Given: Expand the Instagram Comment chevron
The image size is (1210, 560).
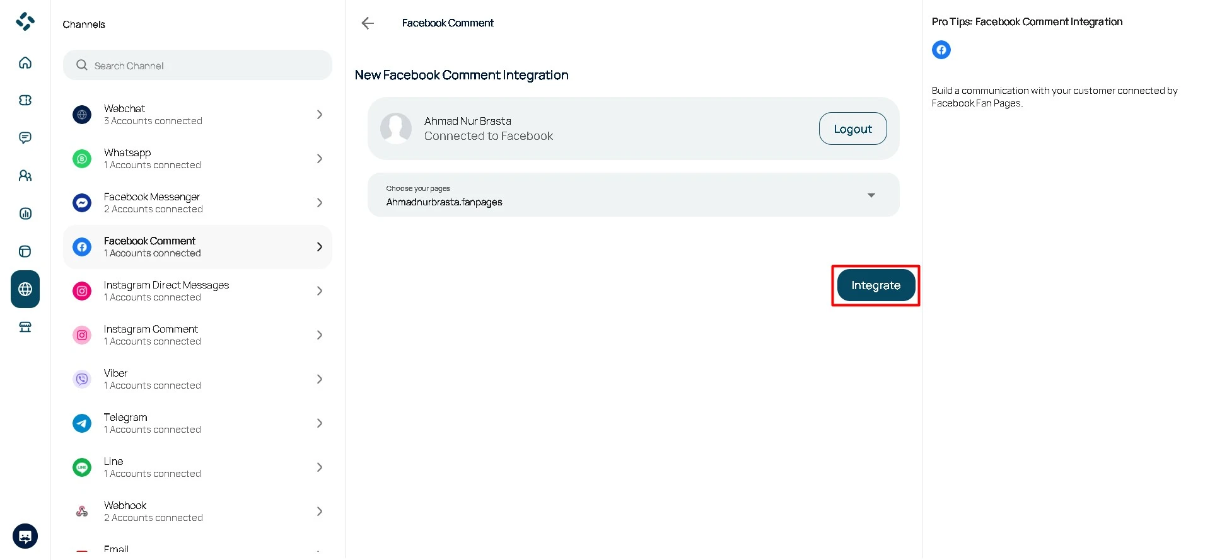Looking at the screenshot, I should tap(320, 335).
